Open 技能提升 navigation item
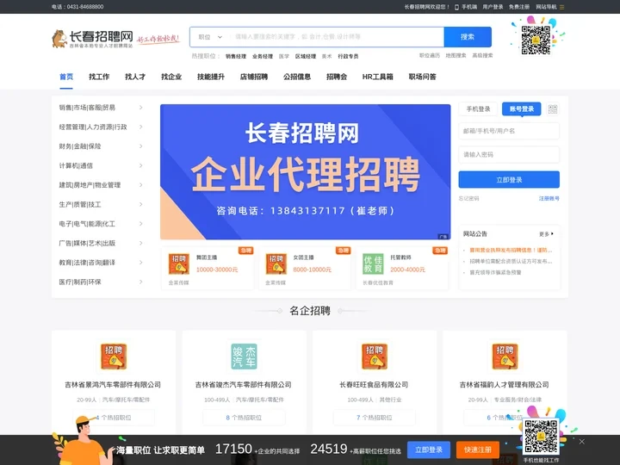 (x=211, y=77)
